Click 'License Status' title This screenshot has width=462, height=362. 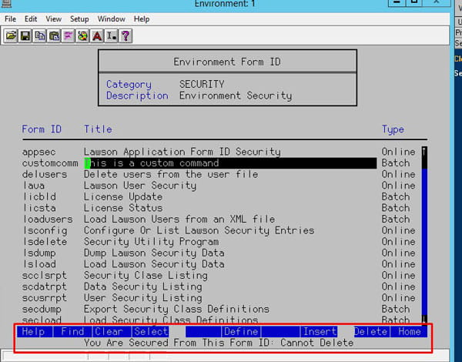click(123, 208)
